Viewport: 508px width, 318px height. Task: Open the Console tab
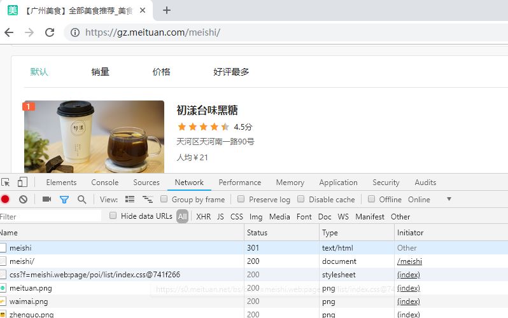point(105,183)
